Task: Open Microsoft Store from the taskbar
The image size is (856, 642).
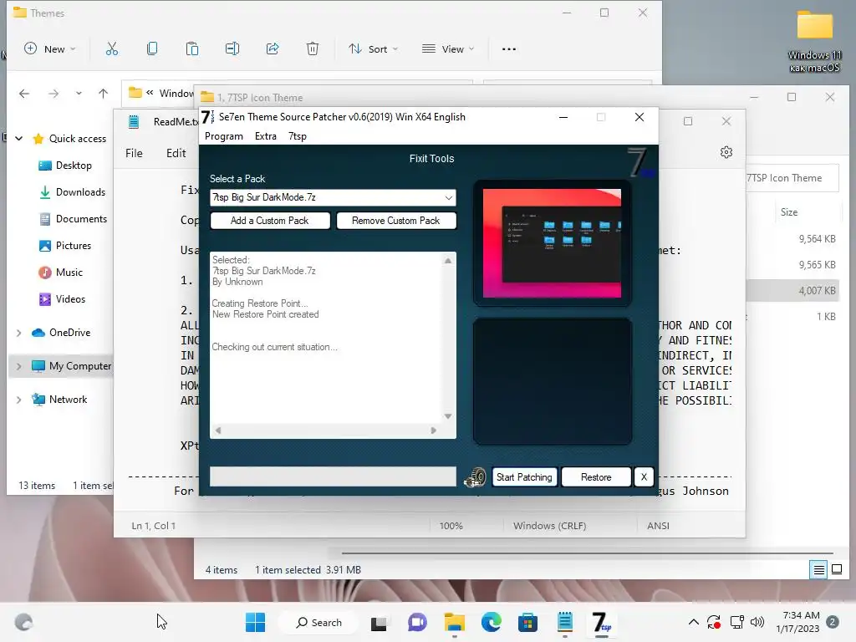Action: [528, 622]
